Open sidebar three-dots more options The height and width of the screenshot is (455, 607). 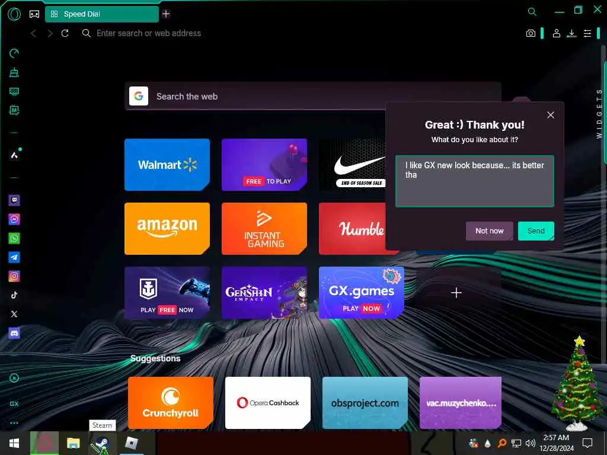point(14,423)
